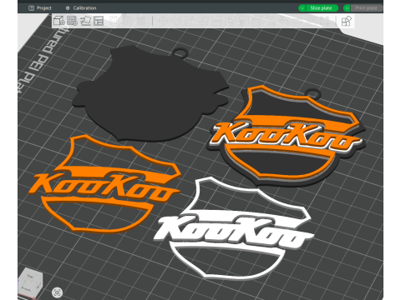Click the Print plate button
Viewport: 401px width, 300px height.
[366, 8]
